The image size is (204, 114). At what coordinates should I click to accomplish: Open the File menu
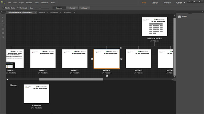tap(9, 3)
